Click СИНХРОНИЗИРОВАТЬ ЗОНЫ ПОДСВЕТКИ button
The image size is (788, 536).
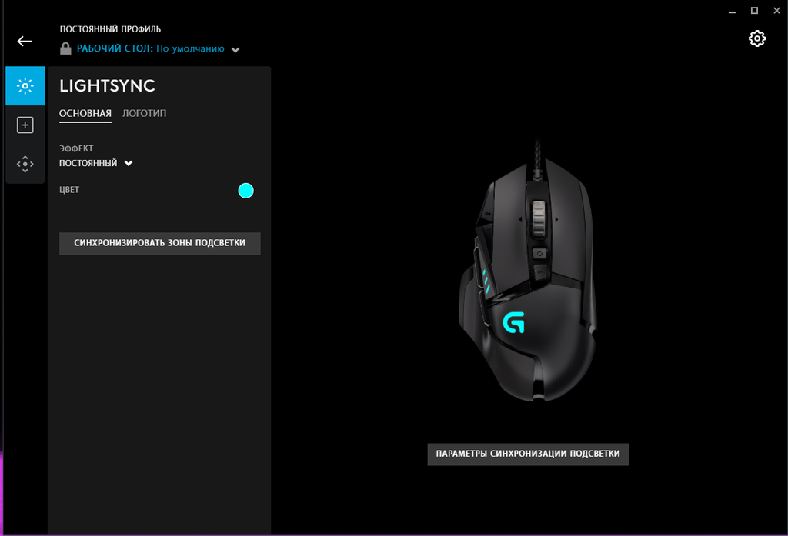pos(160,243)
